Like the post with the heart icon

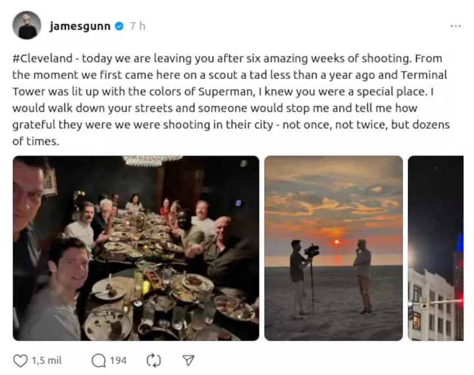[21, 361]
